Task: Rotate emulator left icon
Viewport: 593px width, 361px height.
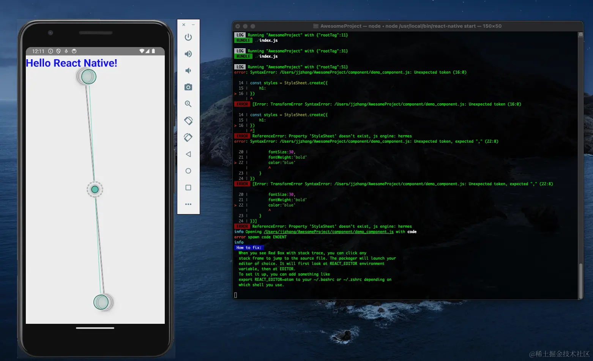Action: click(x=188, y=121)
